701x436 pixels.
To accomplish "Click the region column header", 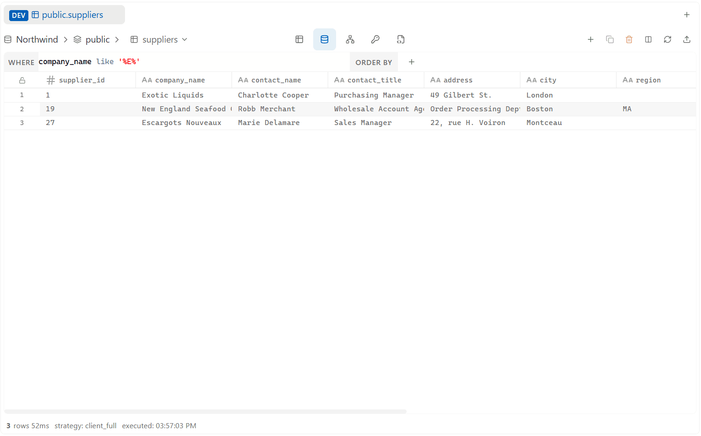I will (656, 80).
